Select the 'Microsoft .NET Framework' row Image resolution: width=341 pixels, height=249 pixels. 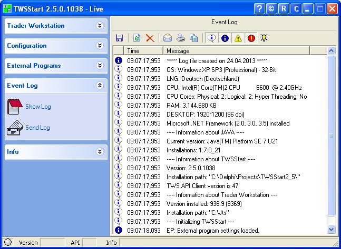220,123
